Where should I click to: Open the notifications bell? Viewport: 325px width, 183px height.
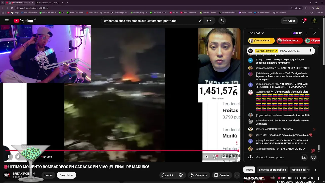pyautogui.click(x=303, y=21)
